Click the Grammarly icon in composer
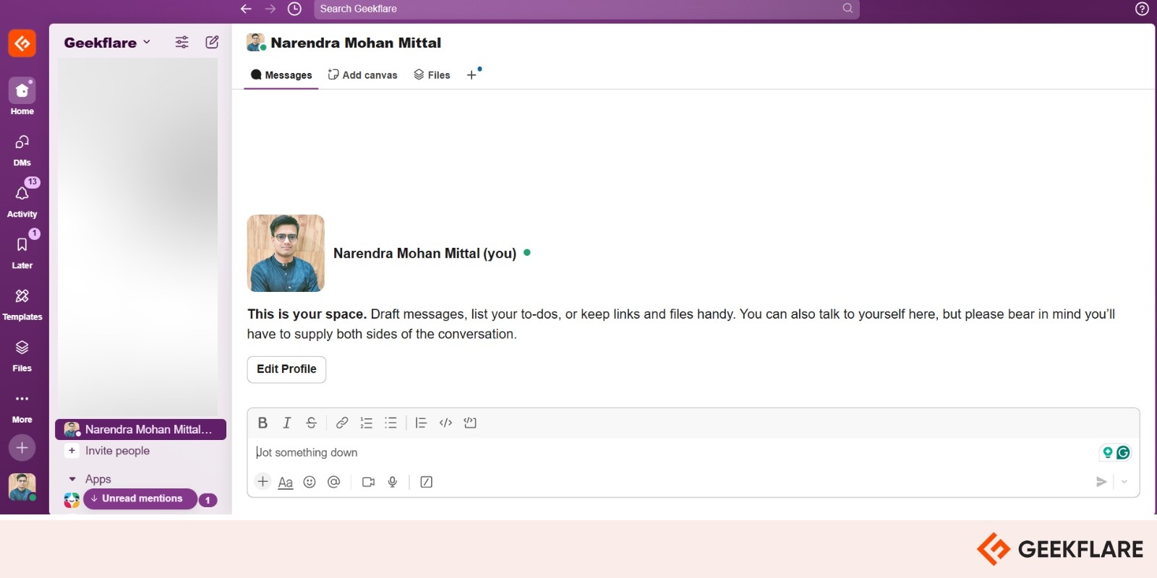Viewport: 1157px width, 578px height. point(1123,452)
